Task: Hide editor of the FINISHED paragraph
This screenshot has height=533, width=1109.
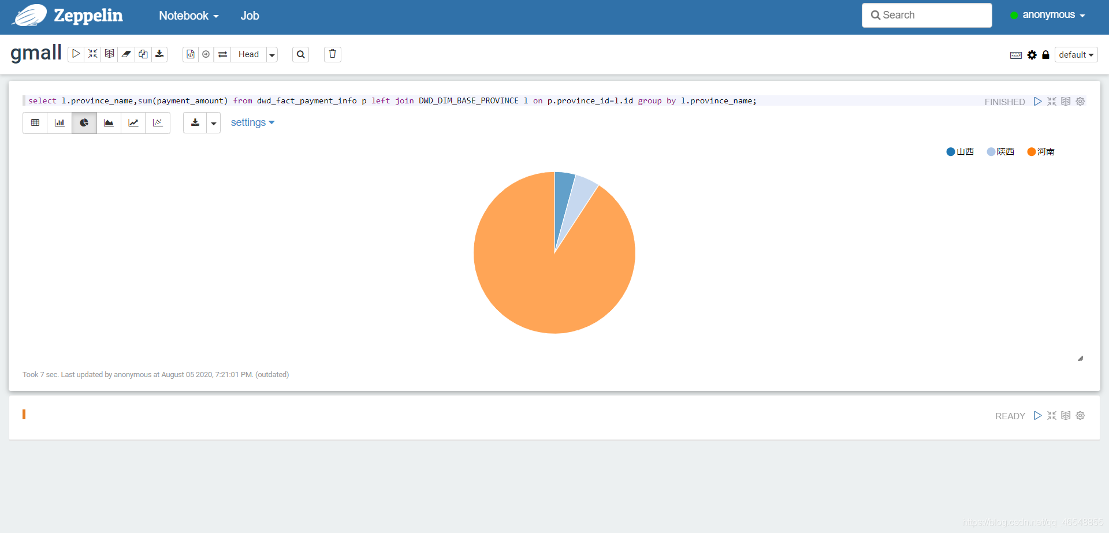Action: pyautogui.click(x=1052, y=102)
